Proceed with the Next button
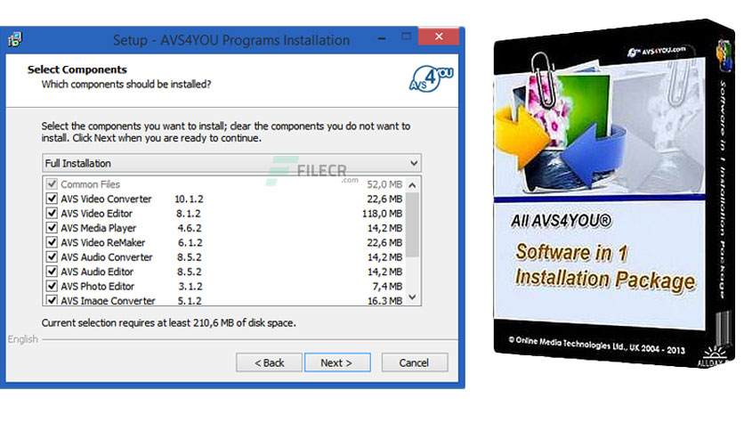 point(337,362)
